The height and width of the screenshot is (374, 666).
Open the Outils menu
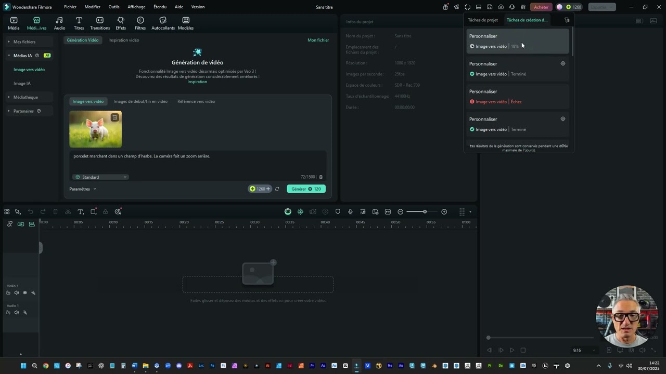click(x=114, y=7)
